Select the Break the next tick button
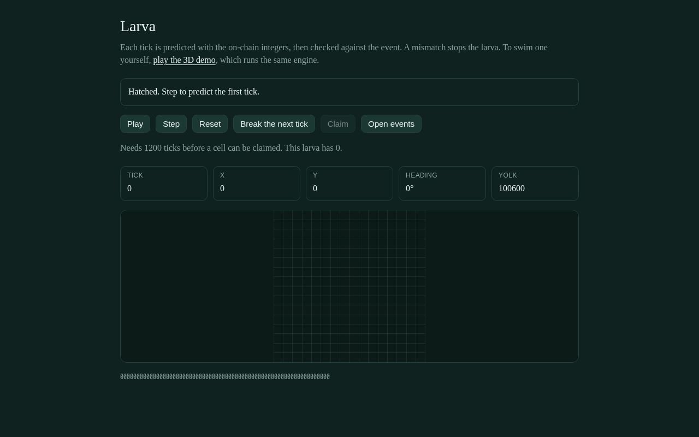The height and width of the screenshot is (437, 699). pos(274,124)
